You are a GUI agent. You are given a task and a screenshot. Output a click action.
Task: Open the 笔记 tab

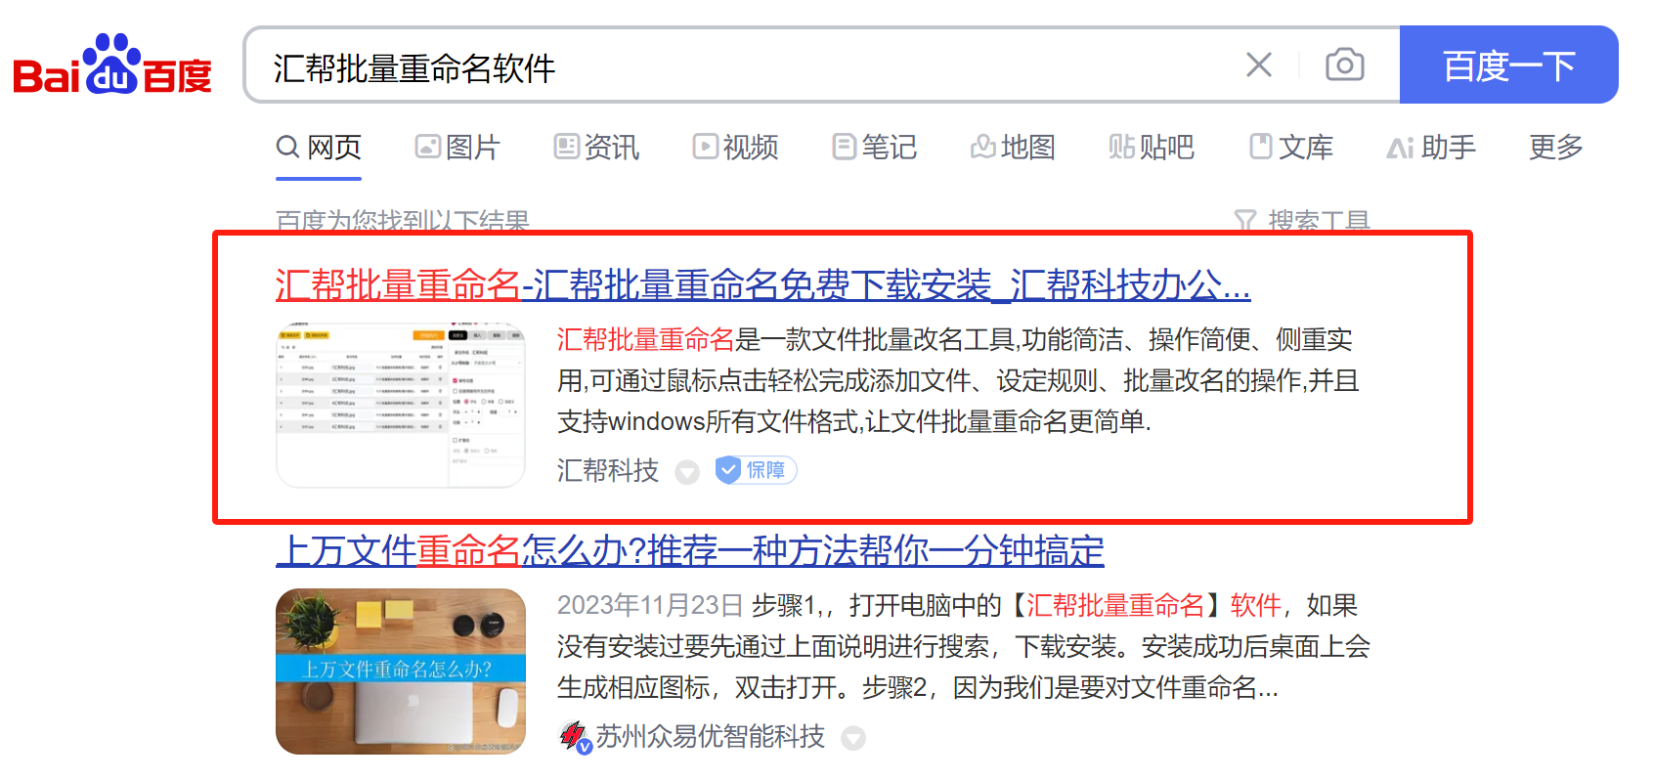[x=874, y=148]
